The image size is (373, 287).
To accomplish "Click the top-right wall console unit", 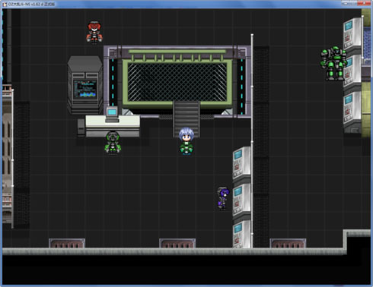I will click(352, 35).
